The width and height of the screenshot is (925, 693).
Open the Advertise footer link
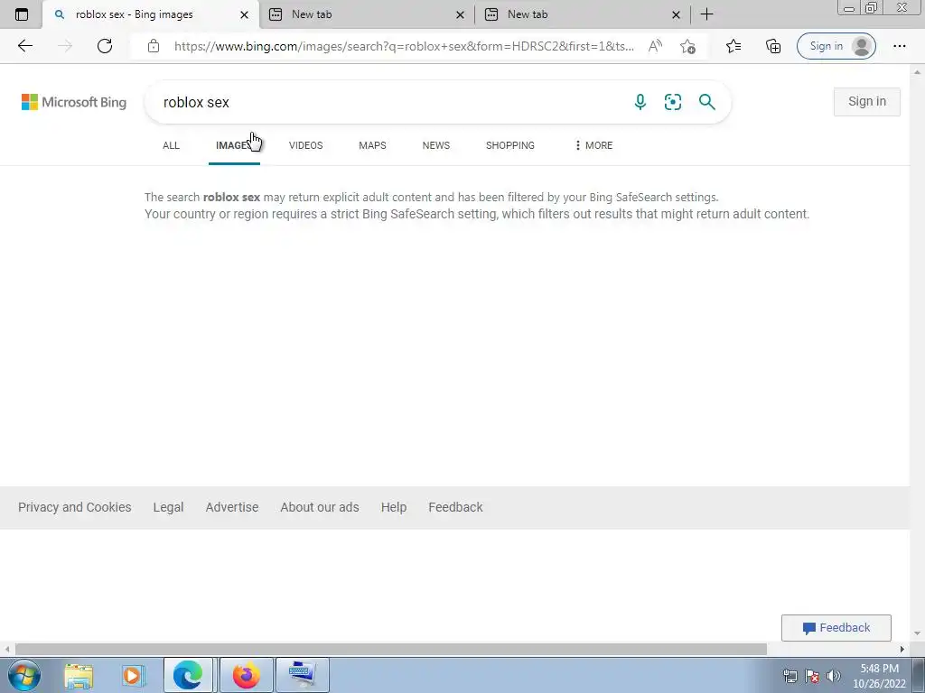pos(232,507)
